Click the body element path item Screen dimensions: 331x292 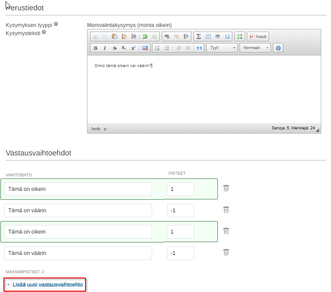[x=96, y=128]
